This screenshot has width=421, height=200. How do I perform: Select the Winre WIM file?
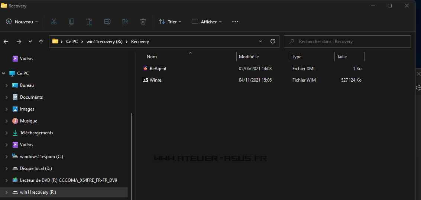[x=155, y=80]
